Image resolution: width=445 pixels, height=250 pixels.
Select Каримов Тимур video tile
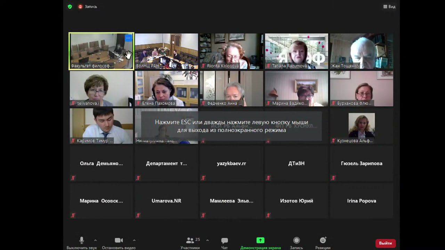pyautogui.click(x=102, y=126)
